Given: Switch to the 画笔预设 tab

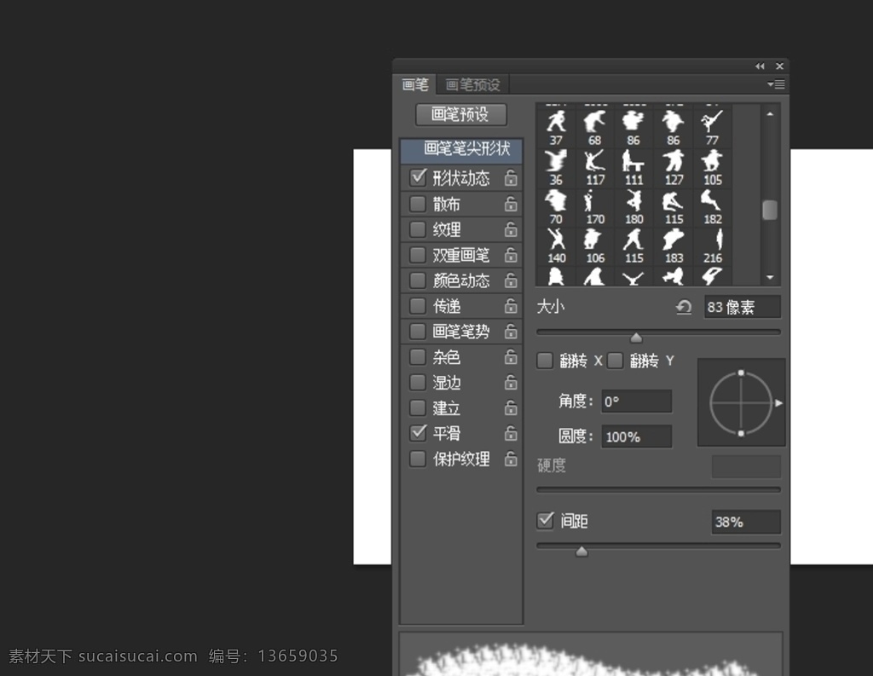Looking at the screenshot, I should point(472,84).
